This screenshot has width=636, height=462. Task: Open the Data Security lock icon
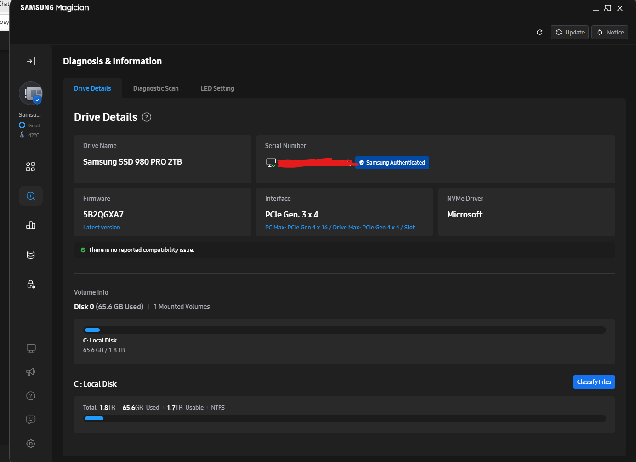[31, 284]
